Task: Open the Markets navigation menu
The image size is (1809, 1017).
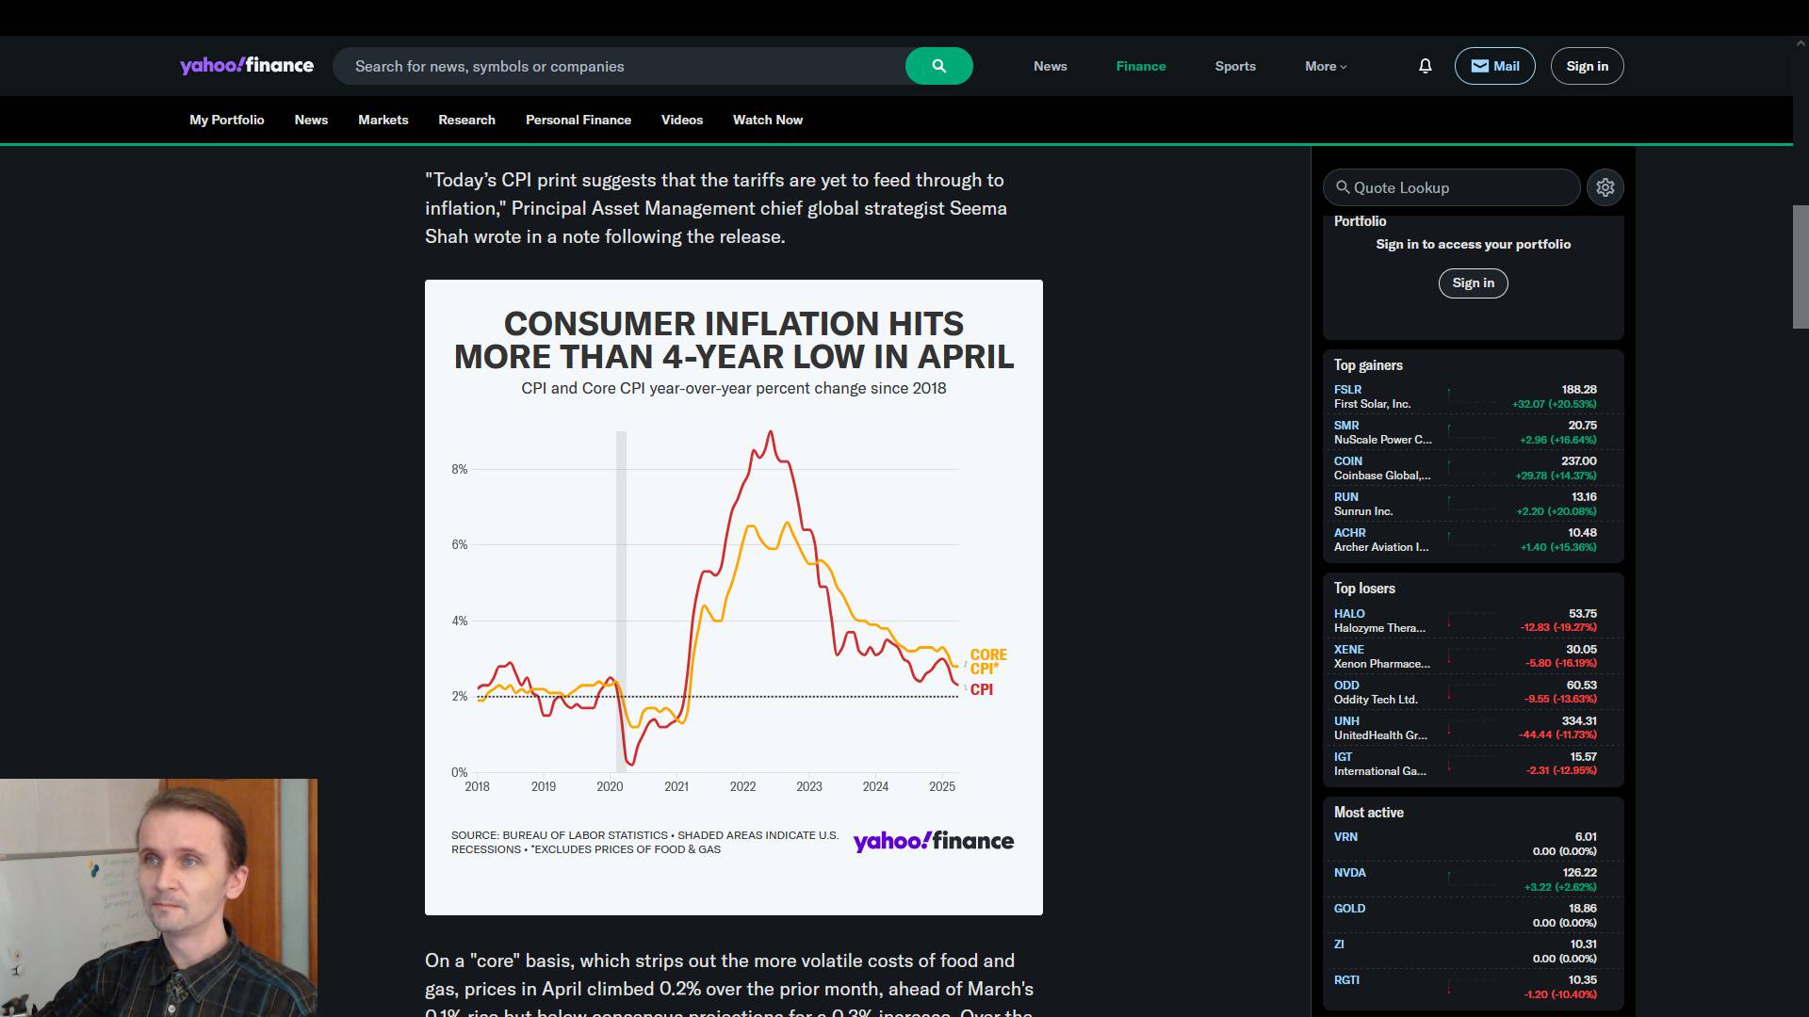Action: 383,120
